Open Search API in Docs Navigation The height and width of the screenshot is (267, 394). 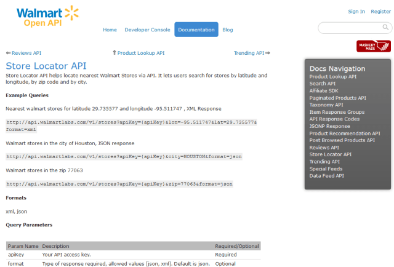click(x=322, y=84)
